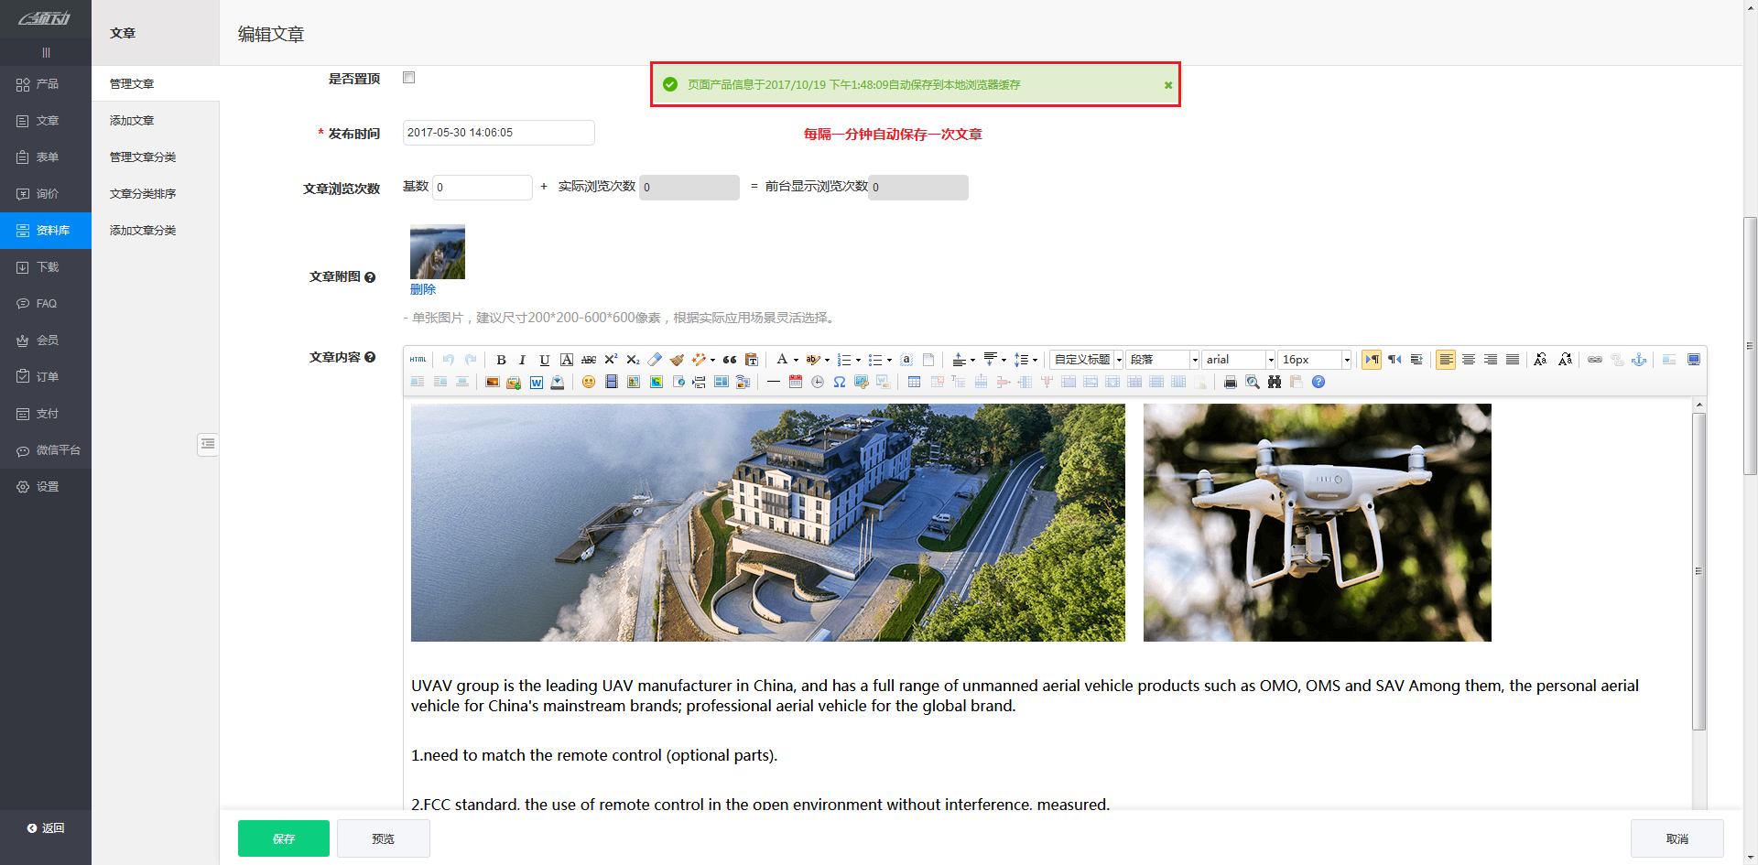Screen dimensions: 1758x865
Task: Click the 删除 link under the thumbnail
Action: point(423,289)
